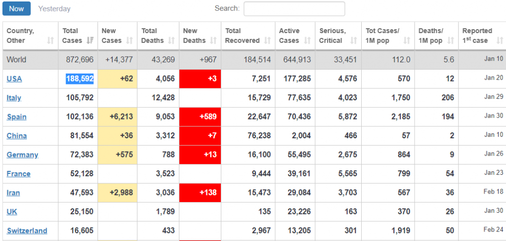Open the Germany country link
This screenshot has height=241, width=506.
pyautogui.click(x=22, y=155)
